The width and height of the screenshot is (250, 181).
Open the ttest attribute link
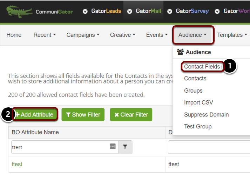tap(17, 164)
